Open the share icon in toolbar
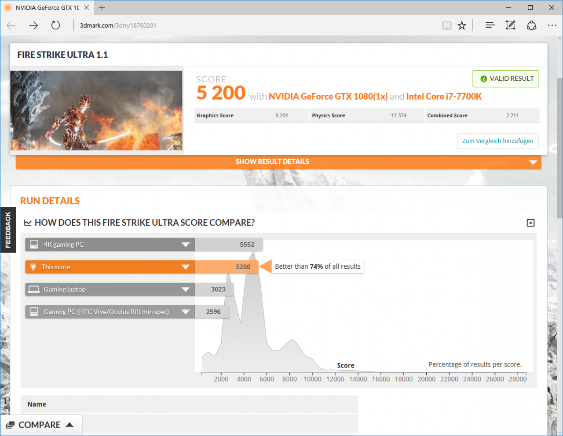 pyautogui.click(x=531, y=25)
